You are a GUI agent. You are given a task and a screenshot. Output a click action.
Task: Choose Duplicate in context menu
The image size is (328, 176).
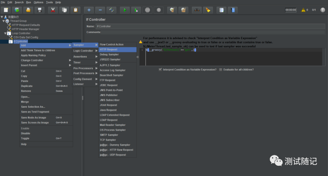tap(46, 86)
